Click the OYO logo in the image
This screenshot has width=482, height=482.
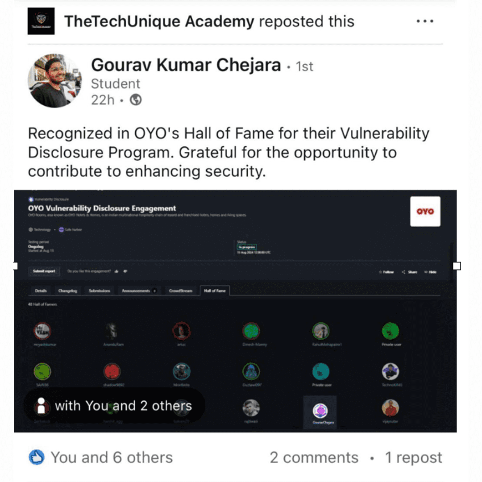(425, 212)
